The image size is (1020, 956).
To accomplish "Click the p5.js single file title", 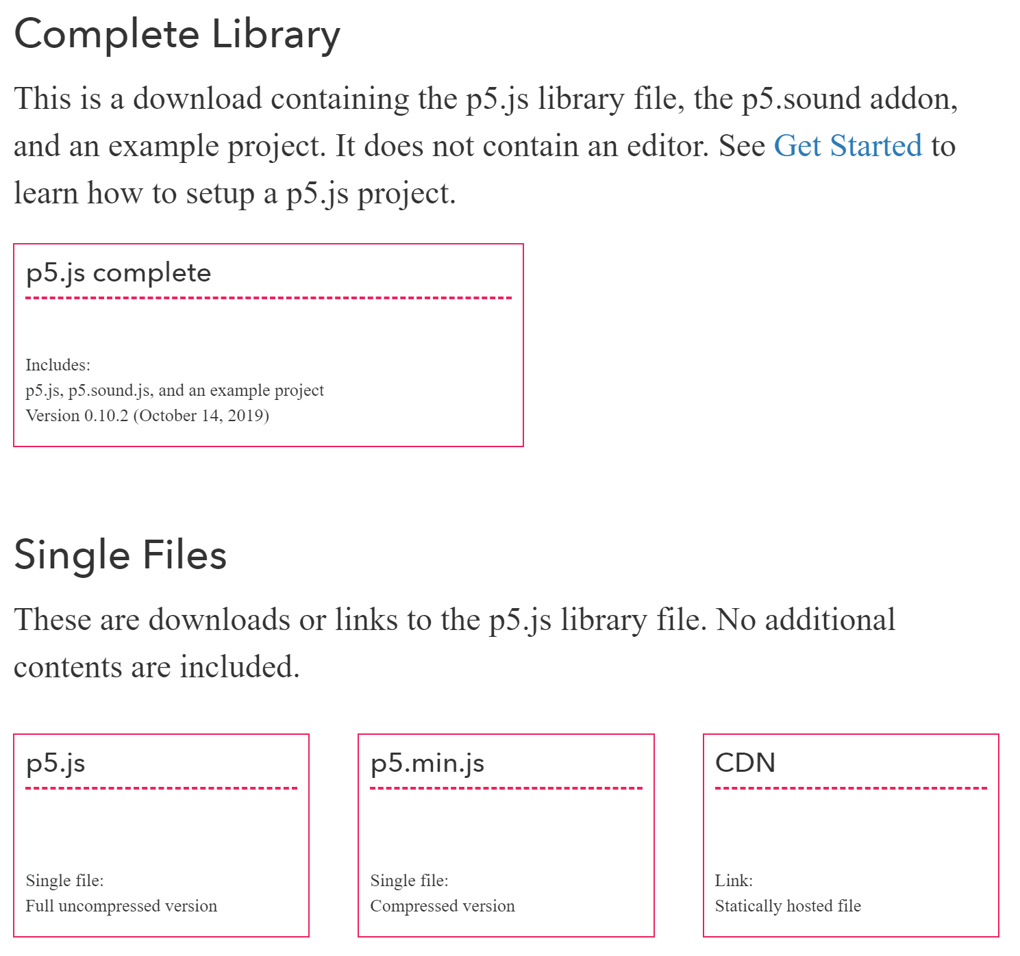I will (x=55, y=763).
